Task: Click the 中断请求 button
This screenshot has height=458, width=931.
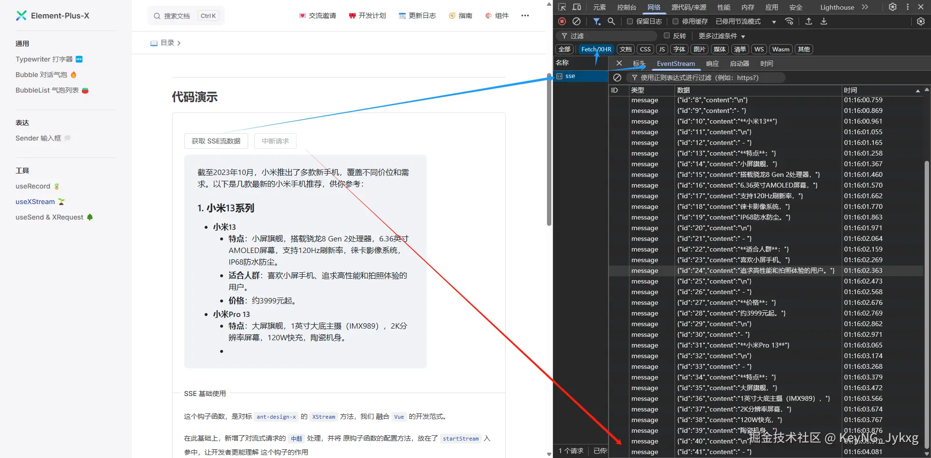Action: pyautogui.click(x=275, y=141)
